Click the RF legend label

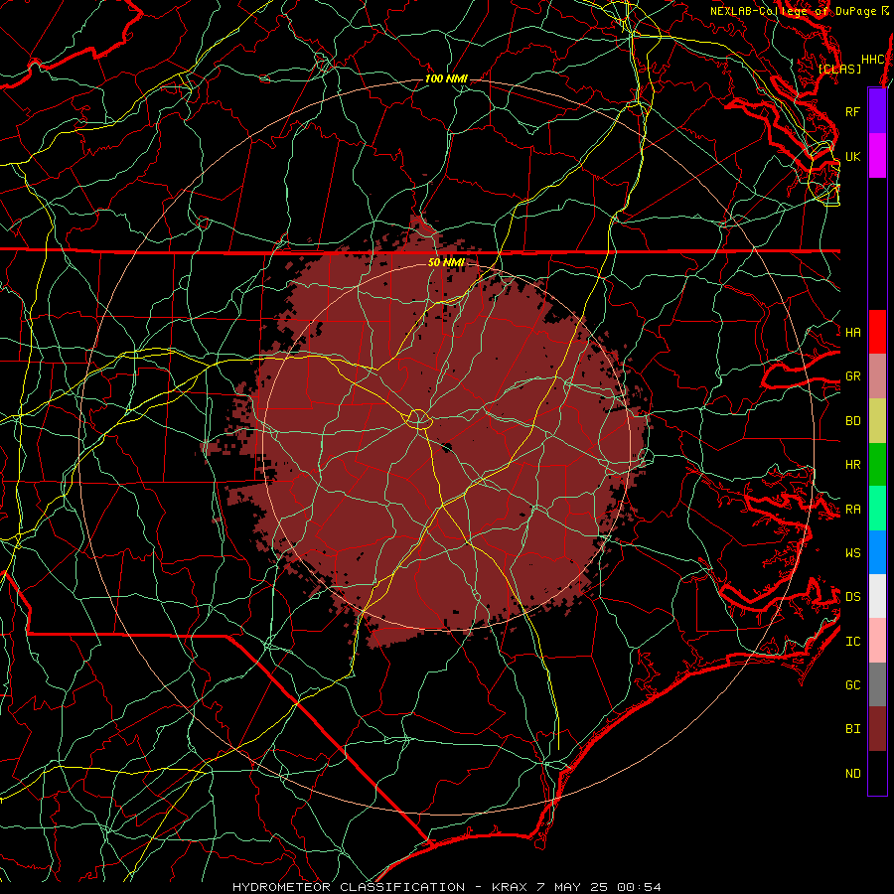(853, 111)
